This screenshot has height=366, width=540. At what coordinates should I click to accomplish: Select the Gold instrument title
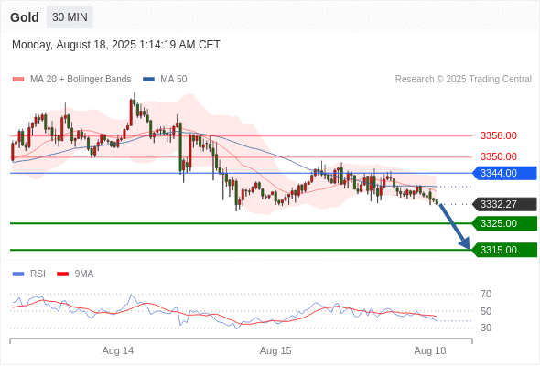tap(25, 17)
